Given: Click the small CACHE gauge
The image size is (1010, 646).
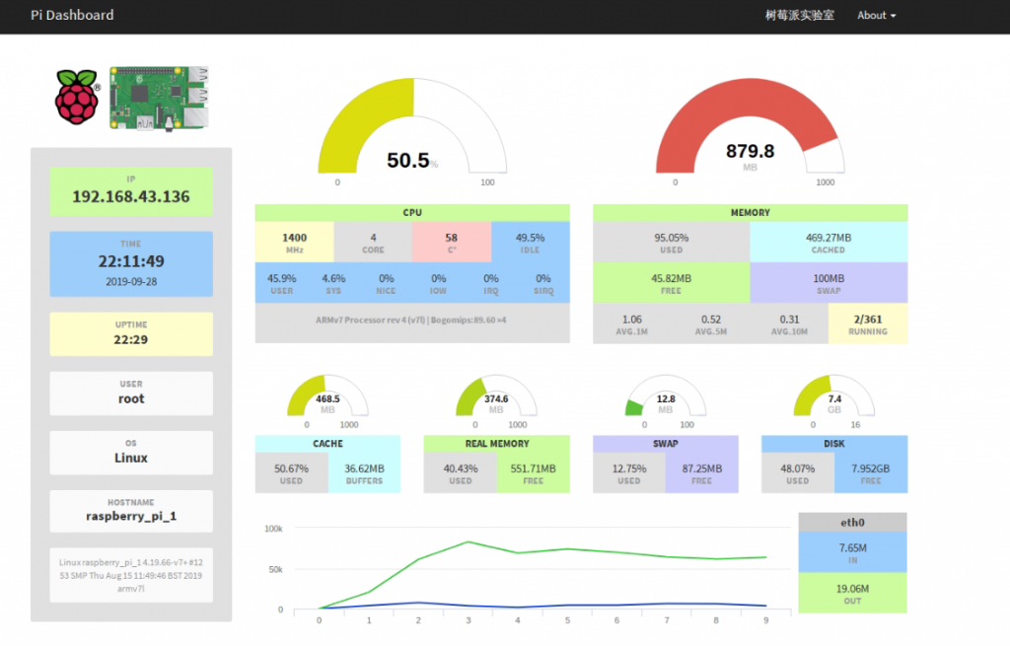Looking at the screenshot, I should pyautogui.click(x=327, y=396).
